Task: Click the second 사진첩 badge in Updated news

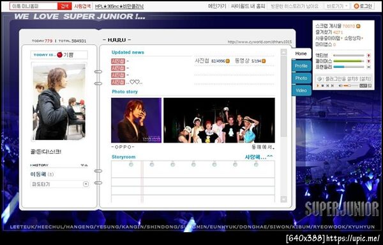Action: coord(118,68)
